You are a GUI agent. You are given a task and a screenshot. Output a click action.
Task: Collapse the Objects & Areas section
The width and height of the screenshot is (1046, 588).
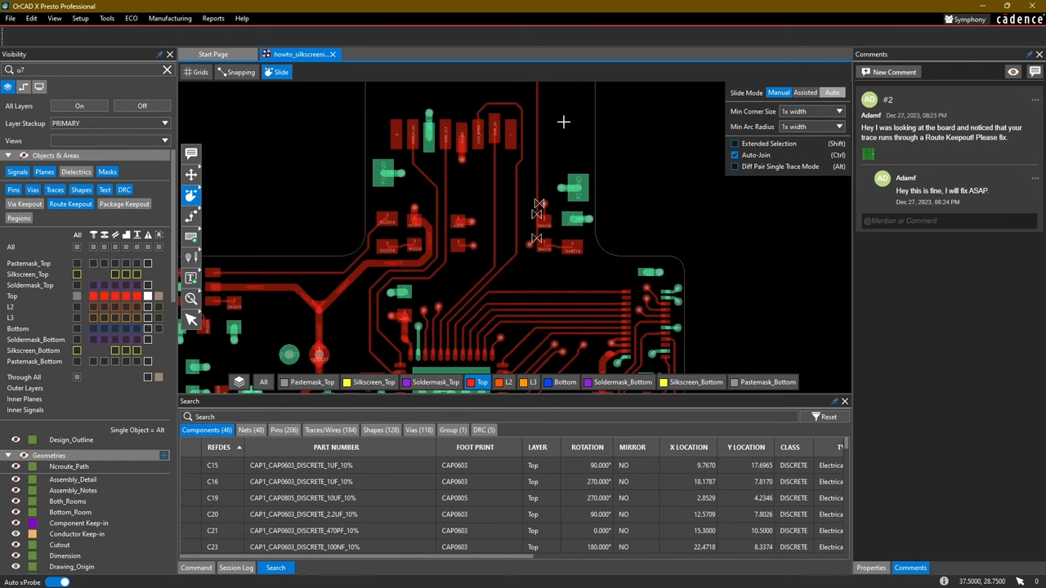click(8, 155)
